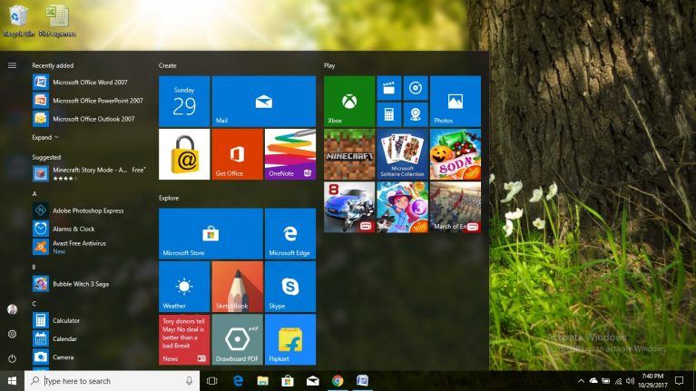Jump to letter C header
The width and height of the screenshot is (696, 391).
pos(34,304)
